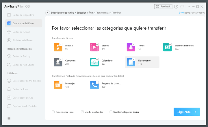Uncheck the Biblioteca de fotos checkbox
Viewport: 208px width, 127px height.
tap(170, 44)
